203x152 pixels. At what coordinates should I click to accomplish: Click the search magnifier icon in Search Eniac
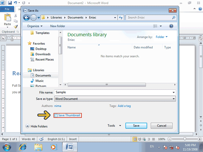tap(174, 17)
